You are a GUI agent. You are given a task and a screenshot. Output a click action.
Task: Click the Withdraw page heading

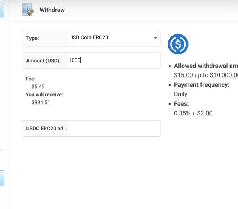[52, 10]
